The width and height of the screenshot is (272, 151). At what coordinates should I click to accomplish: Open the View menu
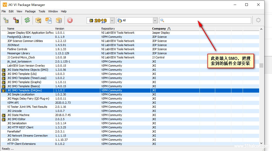pyautogui.click(x=19, y=11)
